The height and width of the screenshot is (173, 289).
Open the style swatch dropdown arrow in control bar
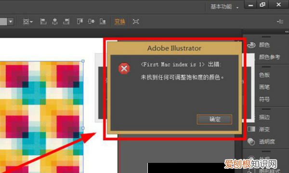click(x=11, y=22)
